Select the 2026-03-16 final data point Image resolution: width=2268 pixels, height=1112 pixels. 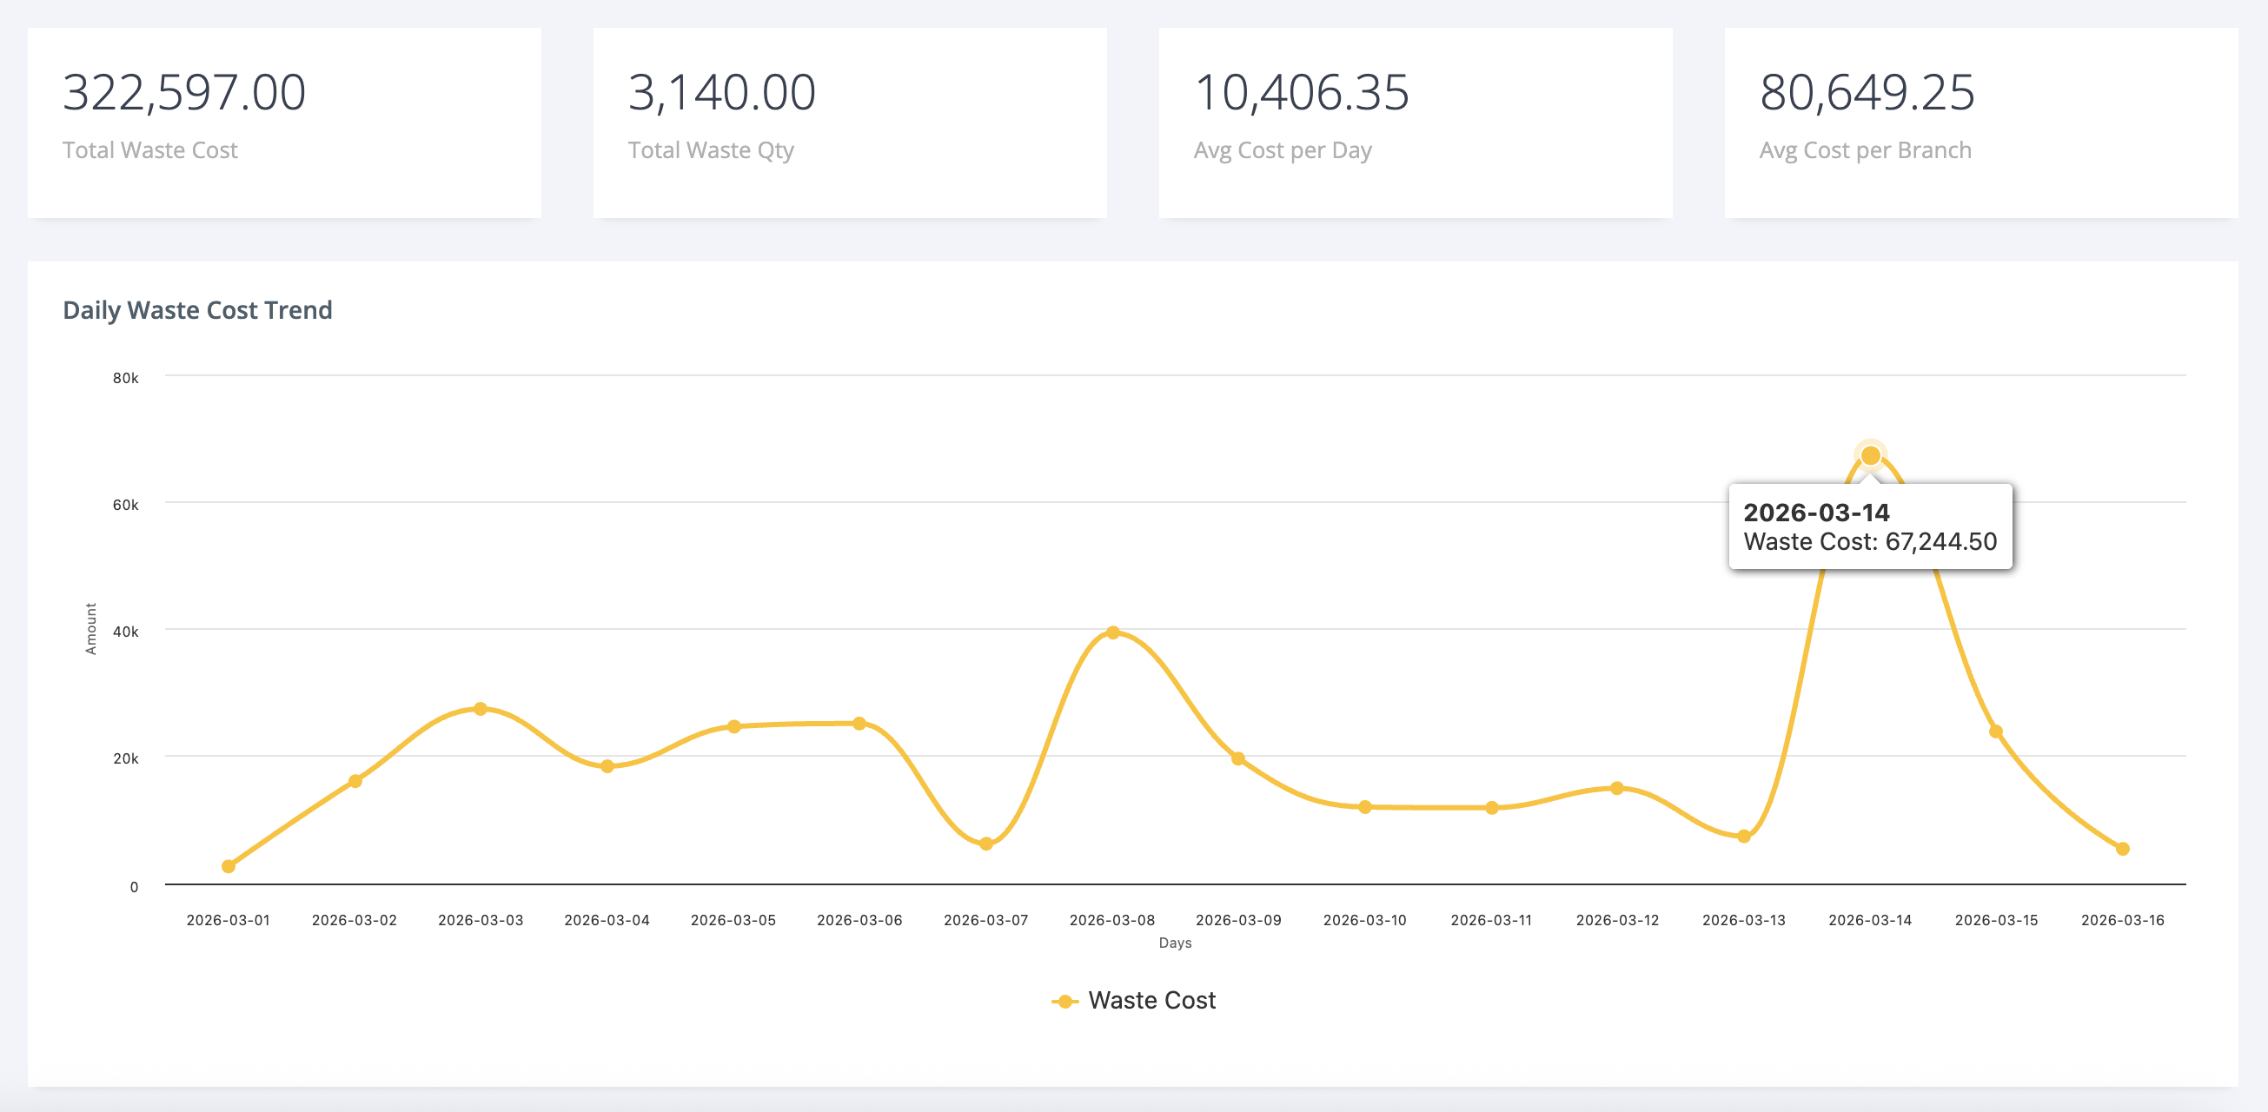(x=2122, y=849)
